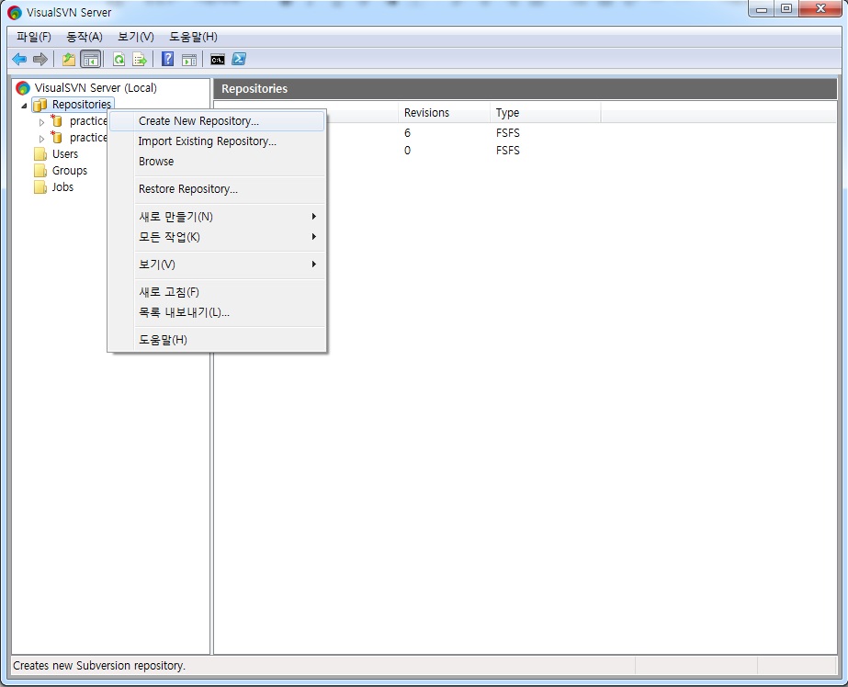Viewport: 848px width, 687px height.
Task: Click the submenu arrow beside 새로 만들기(N)
Action: [x=313, y=216]
